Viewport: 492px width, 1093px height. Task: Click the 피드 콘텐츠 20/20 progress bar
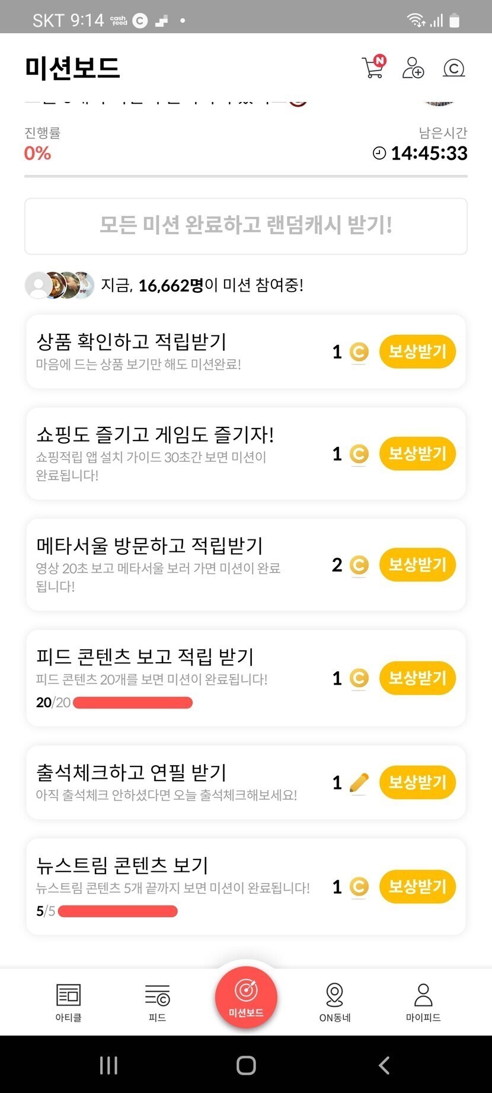tap(132, 703)
